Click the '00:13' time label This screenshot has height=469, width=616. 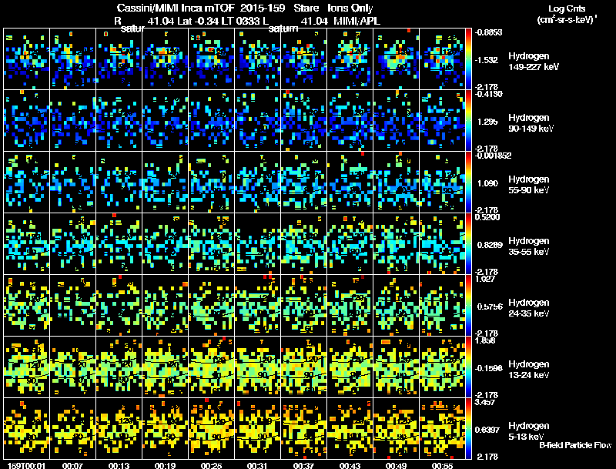point(119,465)
